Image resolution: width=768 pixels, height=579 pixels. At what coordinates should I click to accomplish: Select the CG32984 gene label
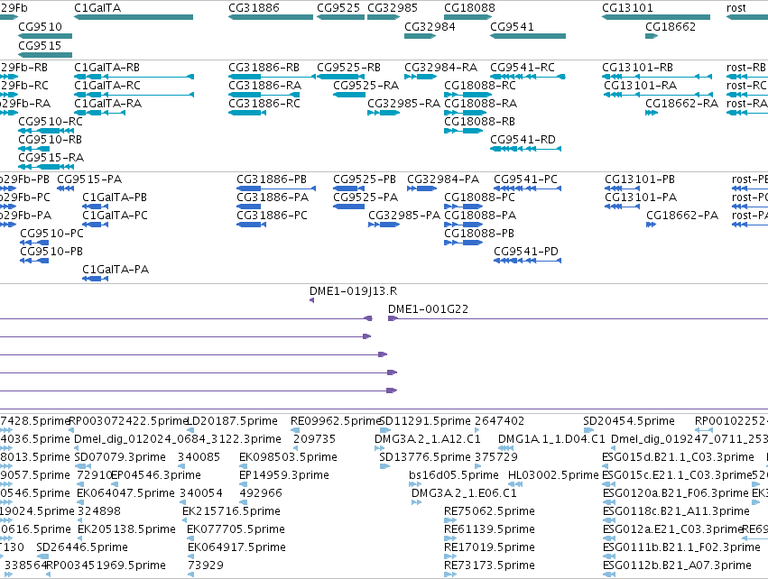(430, 26)
